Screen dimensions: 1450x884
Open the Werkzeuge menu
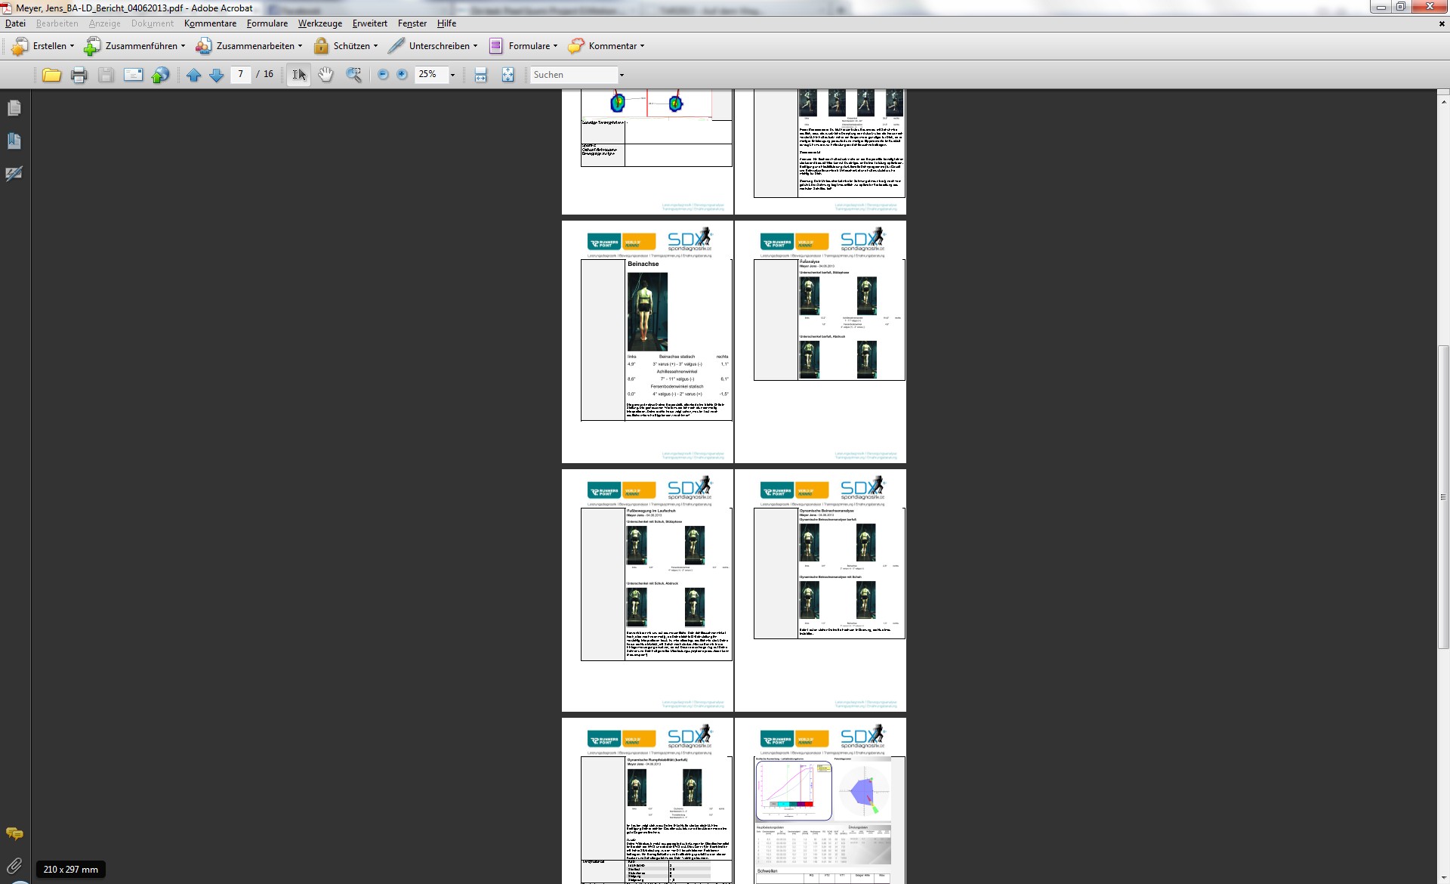click(319, 23)
